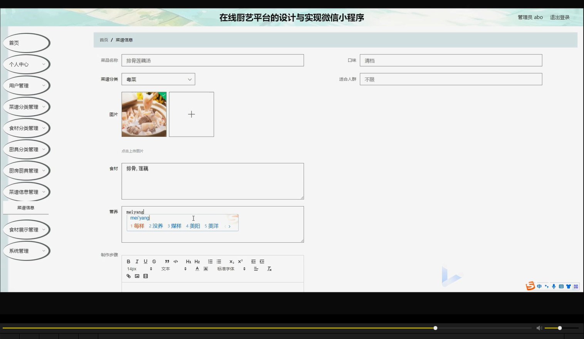Expand the 菜谱分类管理 sidebar menu

click(x=27, y=107)
